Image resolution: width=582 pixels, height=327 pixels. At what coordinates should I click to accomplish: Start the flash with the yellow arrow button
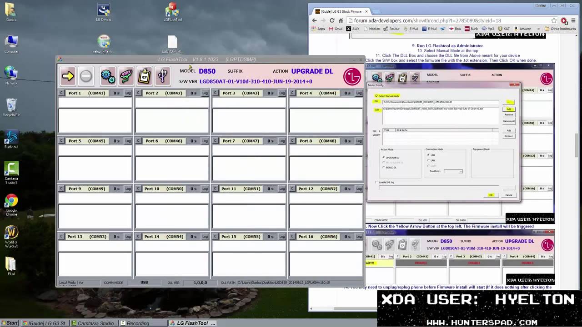tap(68, 76)
